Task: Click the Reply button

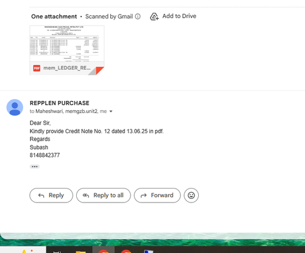Action: [51, 195]
